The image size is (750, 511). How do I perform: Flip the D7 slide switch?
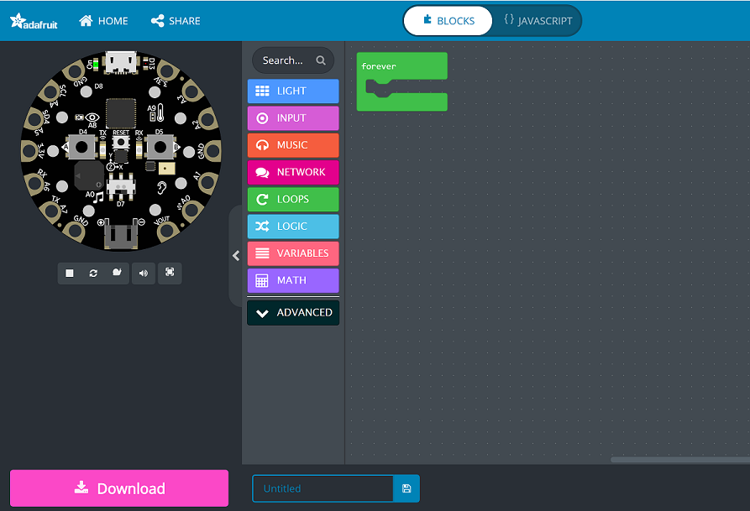coord(120,185)
